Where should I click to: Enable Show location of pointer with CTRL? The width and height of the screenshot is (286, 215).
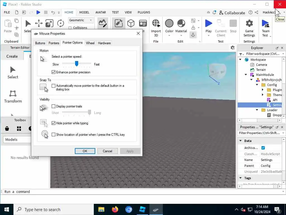point(53,135)
